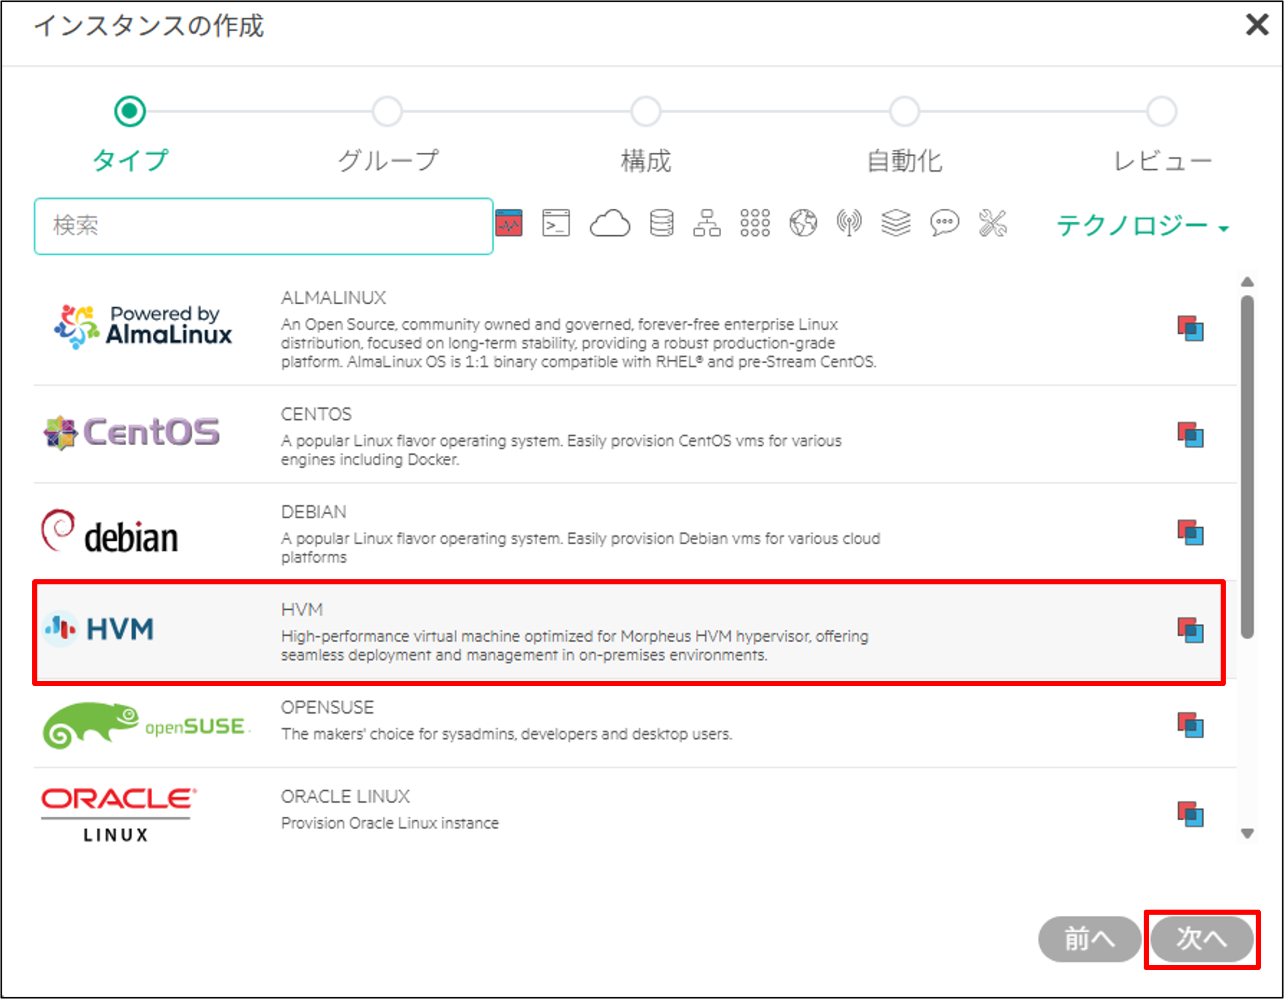
Task: Filter by web globe category icon
Action: click(x=803, y=223)
